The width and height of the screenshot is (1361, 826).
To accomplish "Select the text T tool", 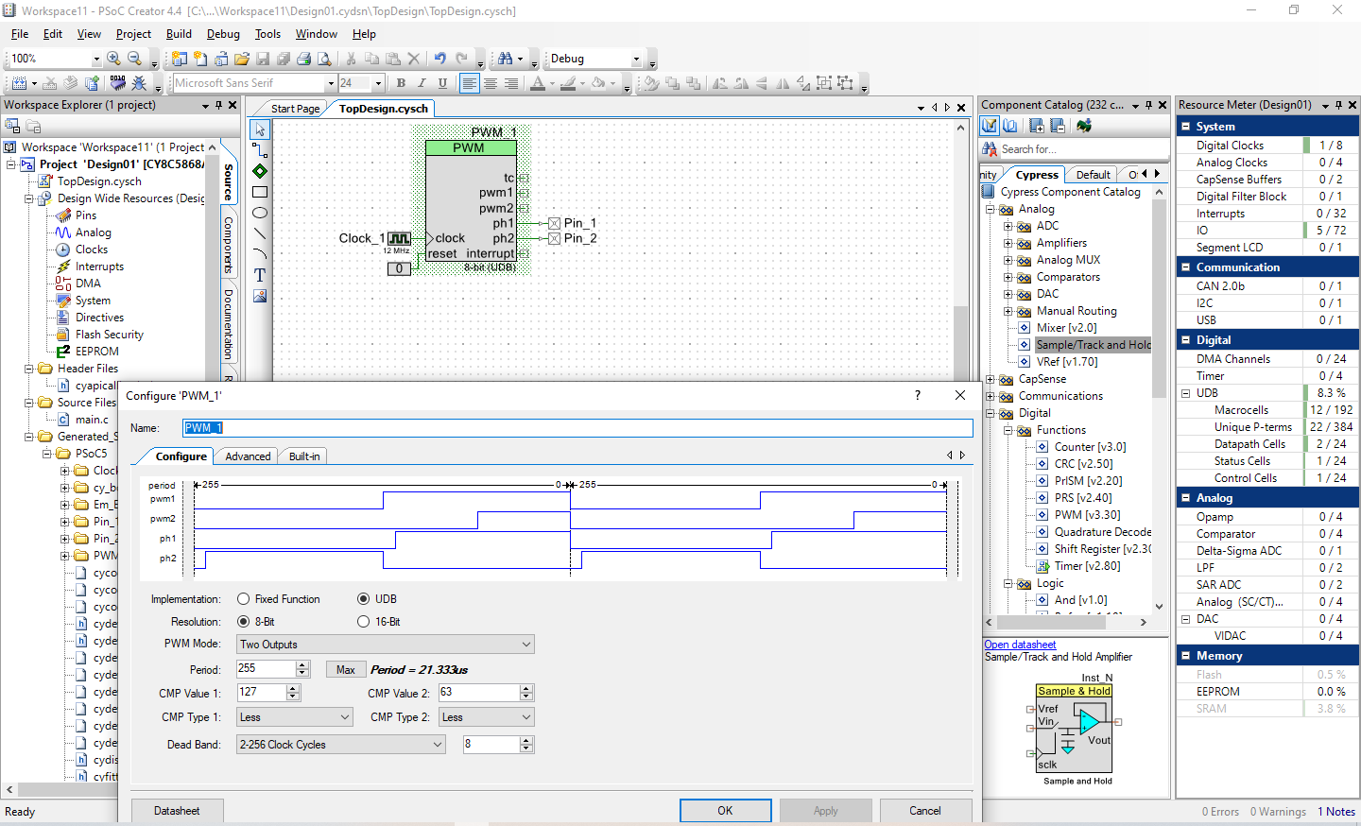I will 260,275.
